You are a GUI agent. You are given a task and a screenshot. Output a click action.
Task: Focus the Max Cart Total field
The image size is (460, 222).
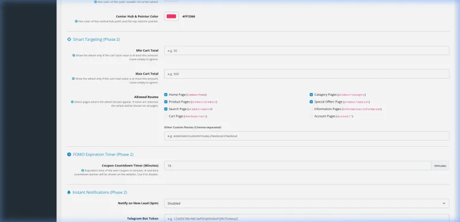[x=306, y=74]
